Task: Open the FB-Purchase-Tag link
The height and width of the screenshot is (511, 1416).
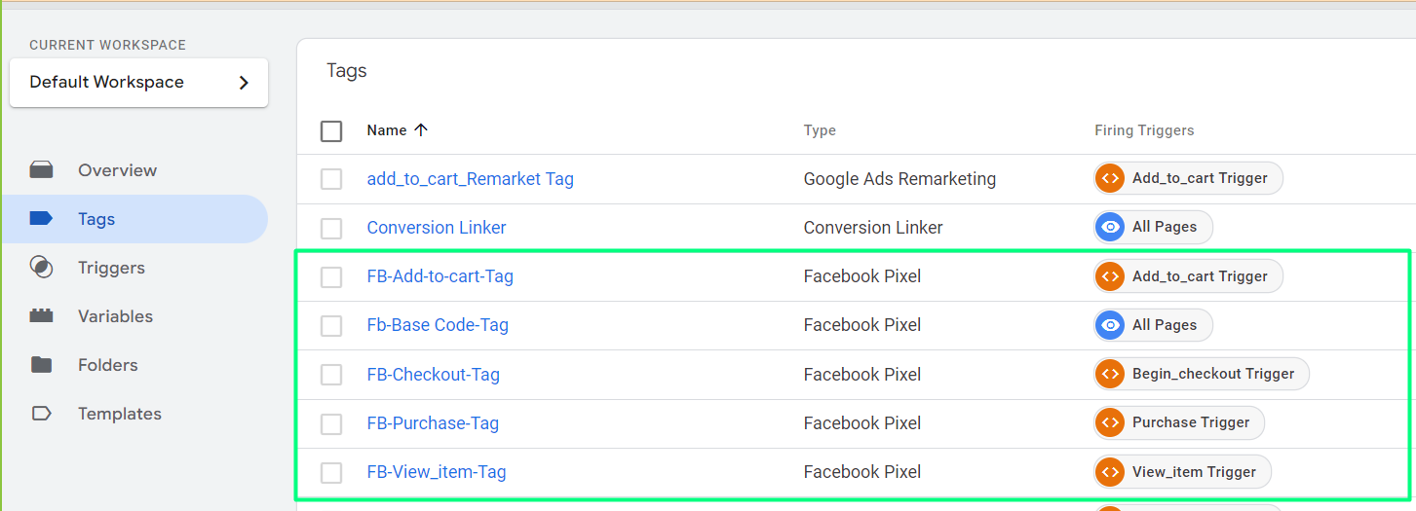Action: coord(433,423)
